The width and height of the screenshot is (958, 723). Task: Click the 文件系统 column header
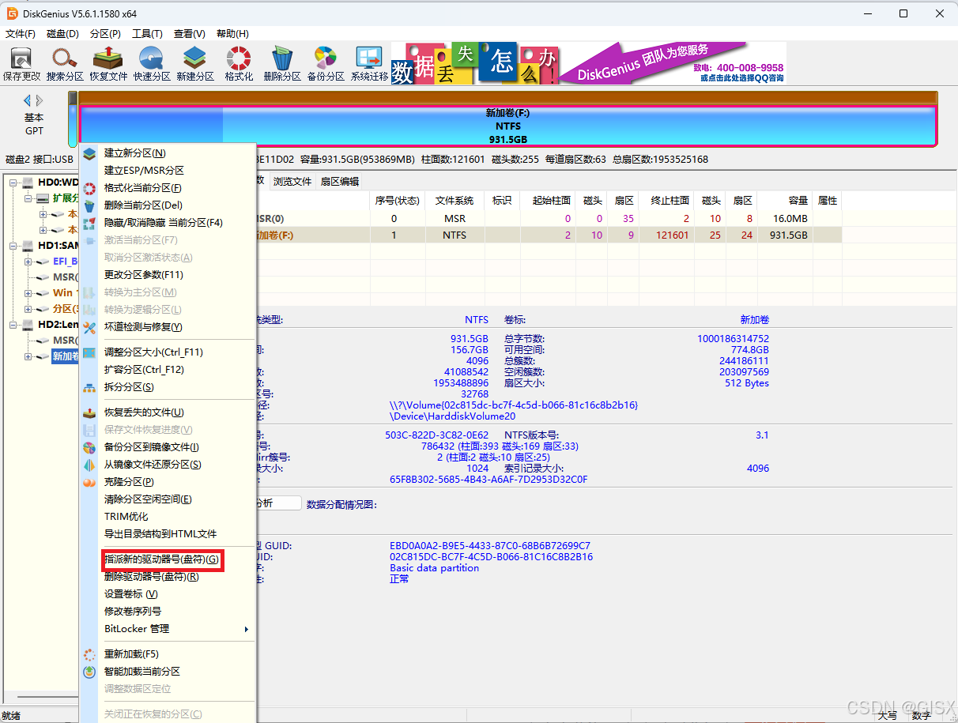click(454, 201)
